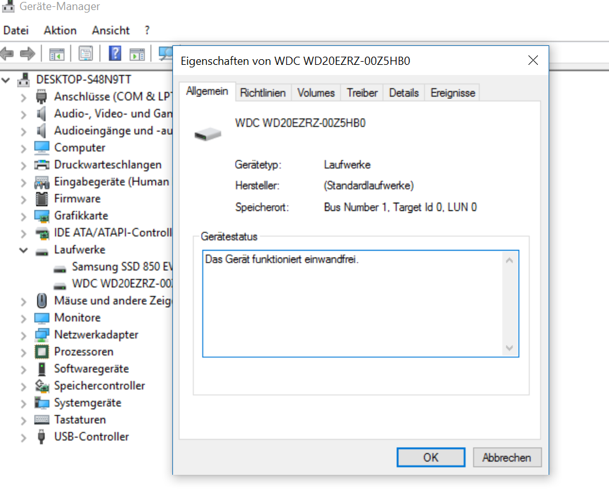The image size is (609, 500).
Task: Click the Druckwarteschlangen printer icon
Action: [42, 165]
